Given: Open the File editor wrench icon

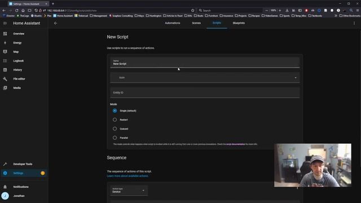Looking at the screenshot, I should (x=5, y=79).
